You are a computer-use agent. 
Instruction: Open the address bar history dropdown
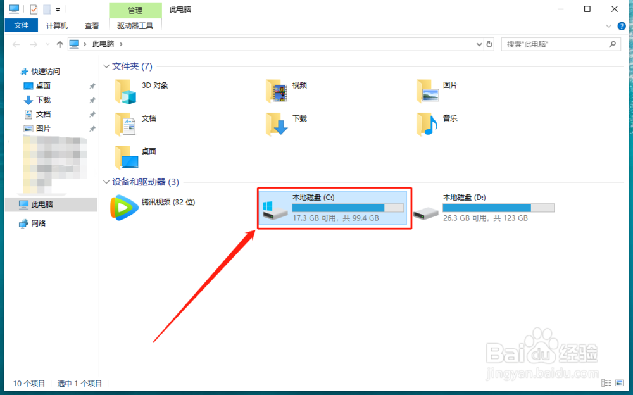pyautogui.click(x=479, y=44)
